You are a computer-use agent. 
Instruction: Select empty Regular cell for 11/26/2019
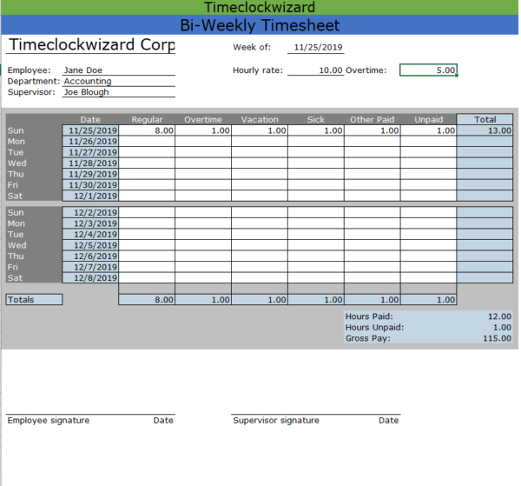(x=147, y=142)
